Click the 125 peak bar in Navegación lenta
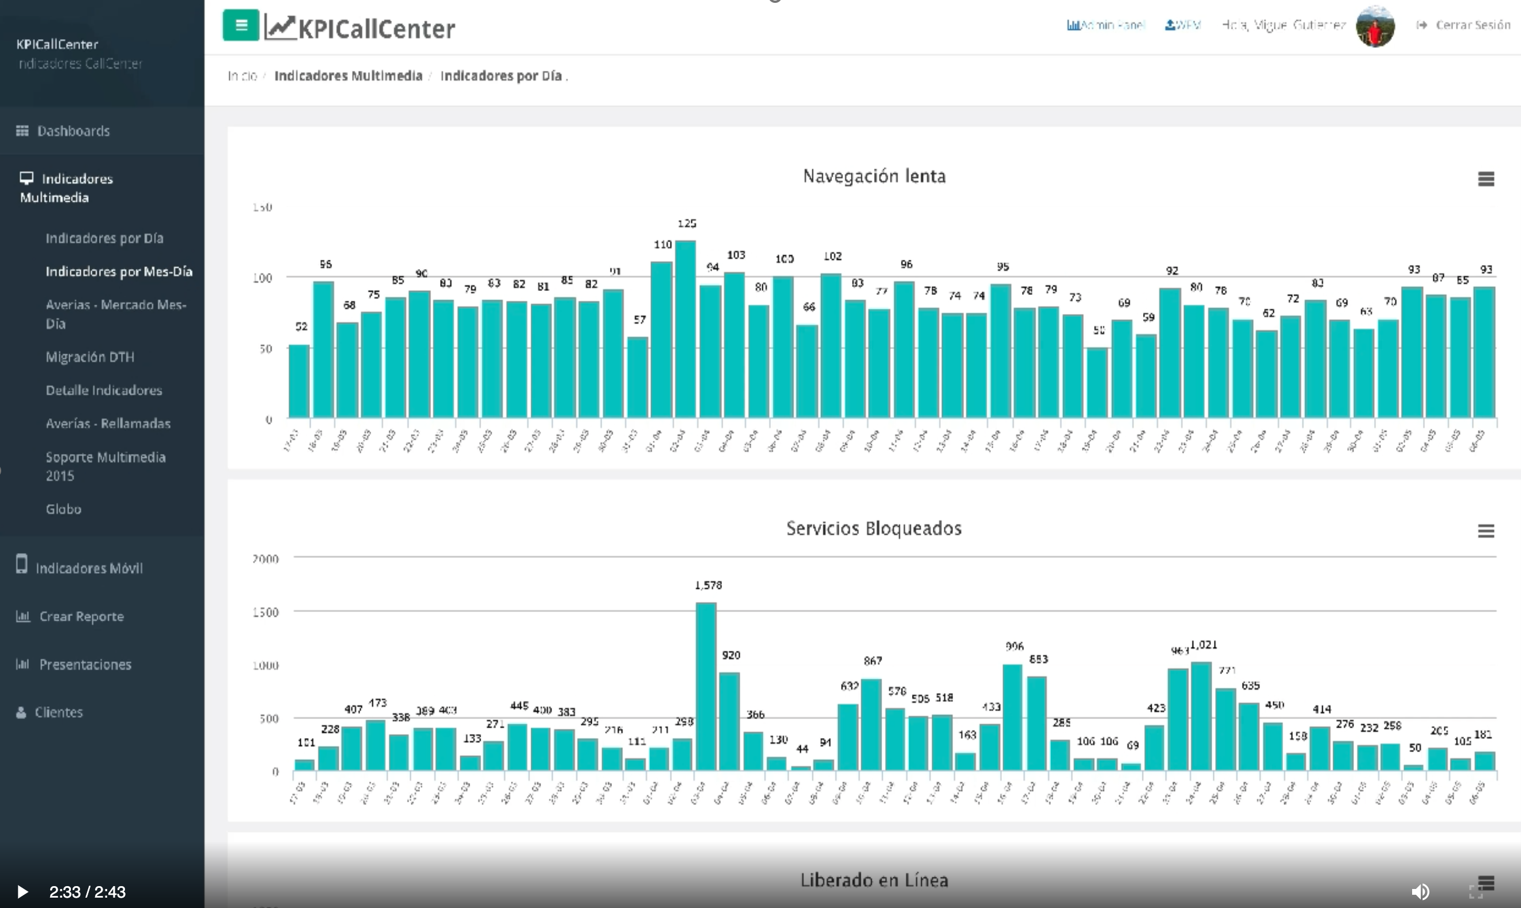 pyautogui.click(x=685, y=329)
